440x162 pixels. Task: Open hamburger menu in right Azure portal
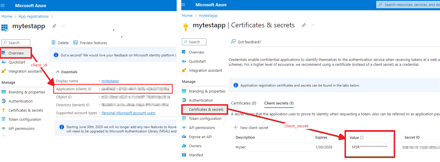183,5
